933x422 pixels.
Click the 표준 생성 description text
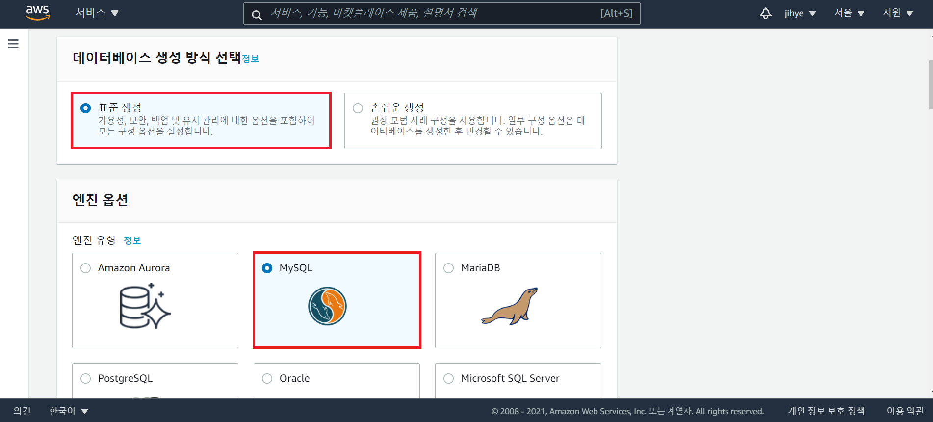(x=206, y=126)
